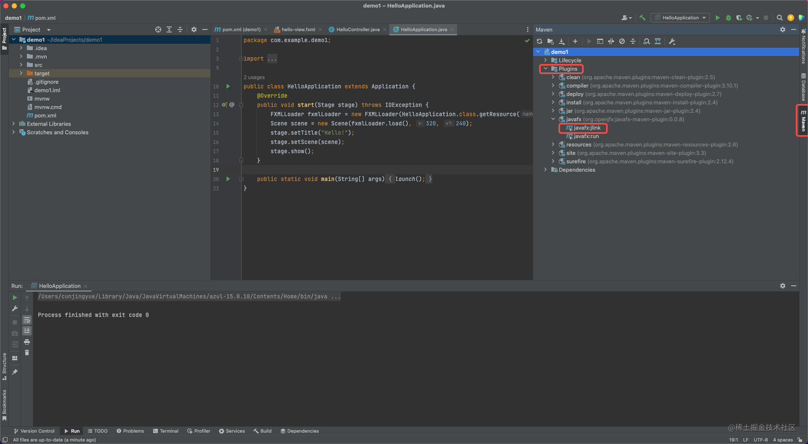The height and width of the screenshot is (444, 808).
Task: Toggle Skip Tests Mode in Maven toolbar
Action: [622, 41]
